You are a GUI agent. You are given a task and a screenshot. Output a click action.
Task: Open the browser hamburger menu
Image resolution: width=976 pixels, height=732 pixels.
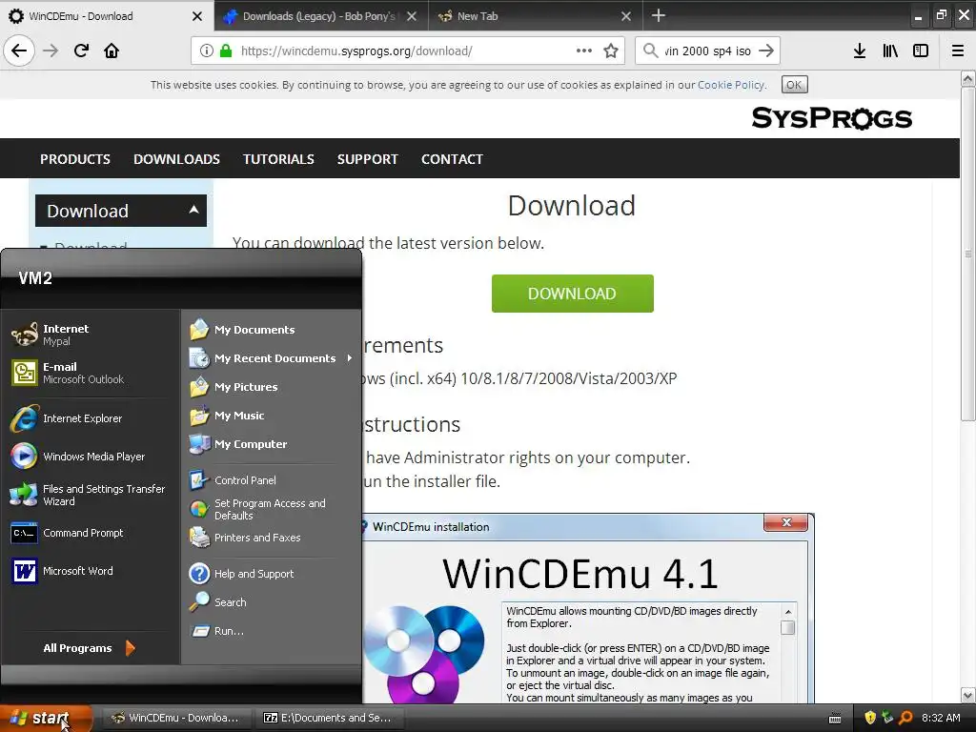tap(958, 51)
